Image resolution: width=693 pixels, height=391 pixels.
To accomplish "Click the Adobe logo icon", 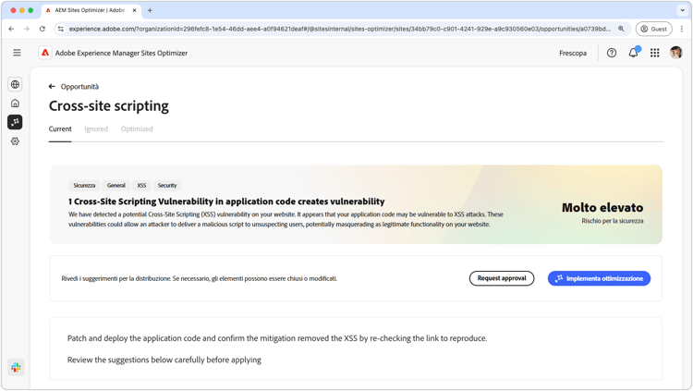I will pyautogui.click(x=45, y=53).
